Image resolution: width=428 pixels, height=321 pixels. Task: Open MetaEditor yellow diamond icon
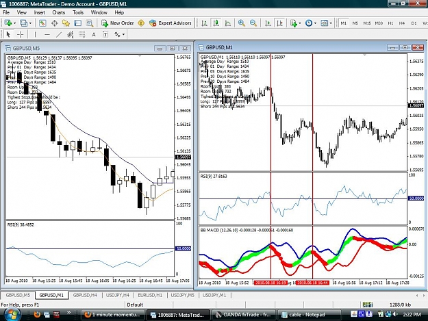[x=141, y=23]
